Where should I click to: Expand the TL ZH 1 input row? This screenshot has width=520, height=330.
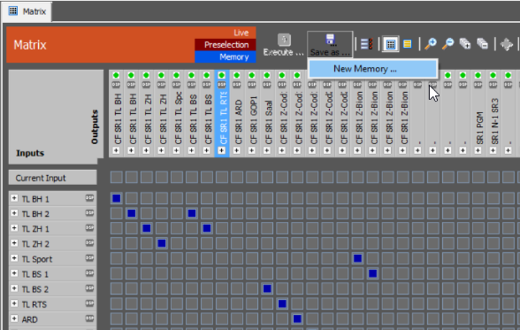click(14, 228)
